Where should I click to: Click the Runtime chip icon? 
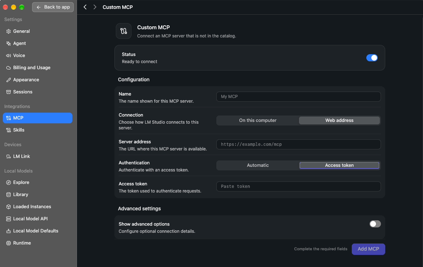[9, 243]
